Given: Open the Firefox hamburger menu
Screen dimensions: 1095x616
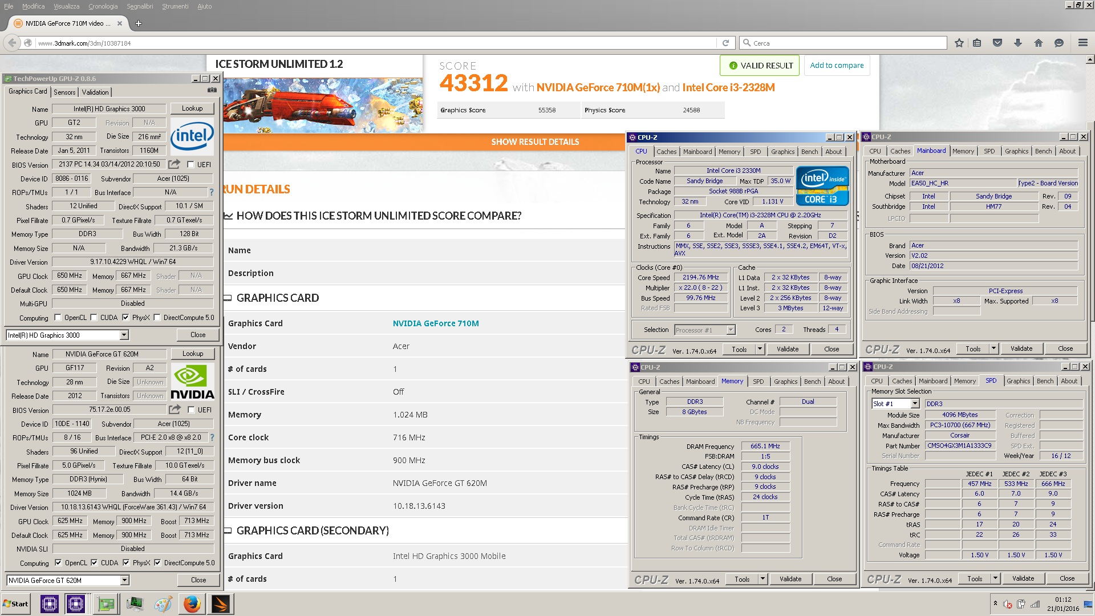Looking at the screenshot, I should (1083, 43).
